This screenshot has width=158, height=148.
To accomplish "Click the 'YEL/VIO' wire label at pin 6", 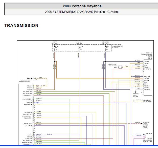I will click(x=39, y=95).
